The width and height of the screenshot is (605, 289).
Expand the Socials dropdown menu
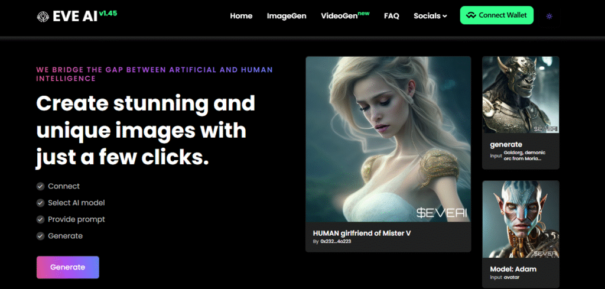click(430, 16)
